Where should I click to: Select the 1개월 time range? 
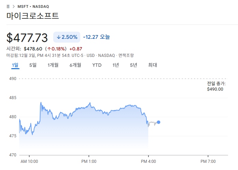tap(53, 65)
